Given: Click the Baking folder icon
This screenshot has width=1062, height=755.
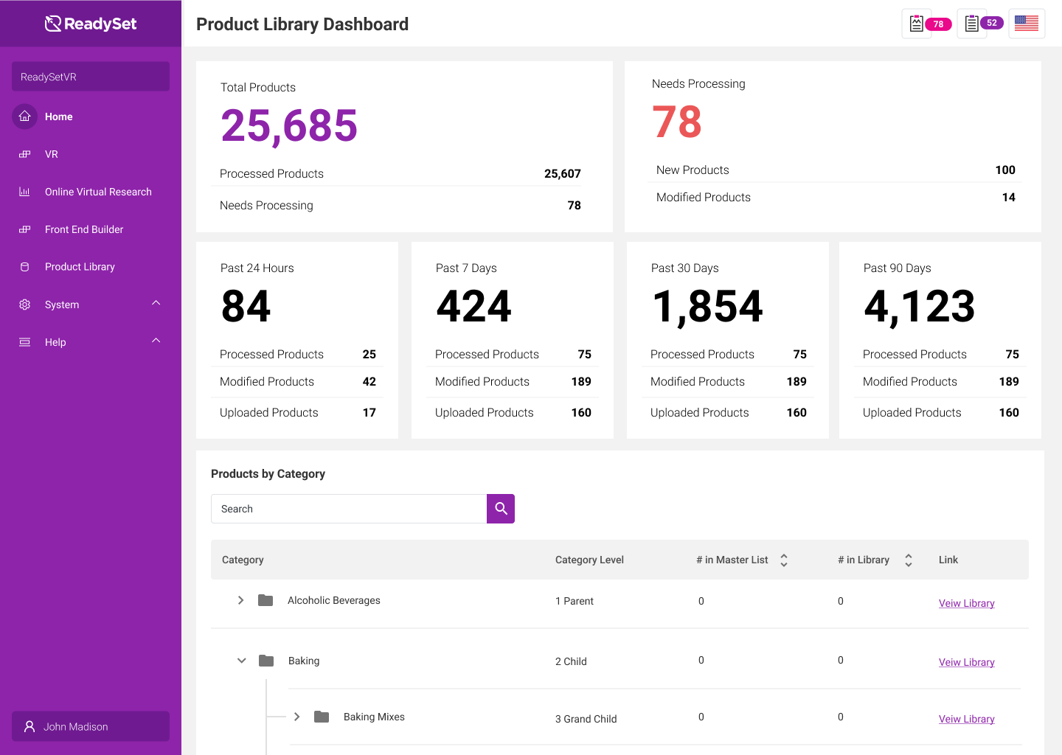Looking at the screenshot, I should click(x=266, y=661).
